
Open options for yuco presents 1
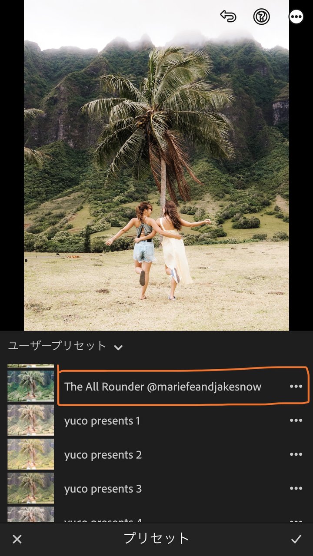pos(296,420)
